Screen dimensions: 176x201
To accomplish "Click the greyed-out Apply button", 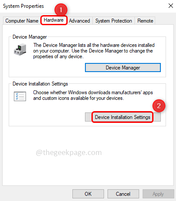I will click(158, 194).
